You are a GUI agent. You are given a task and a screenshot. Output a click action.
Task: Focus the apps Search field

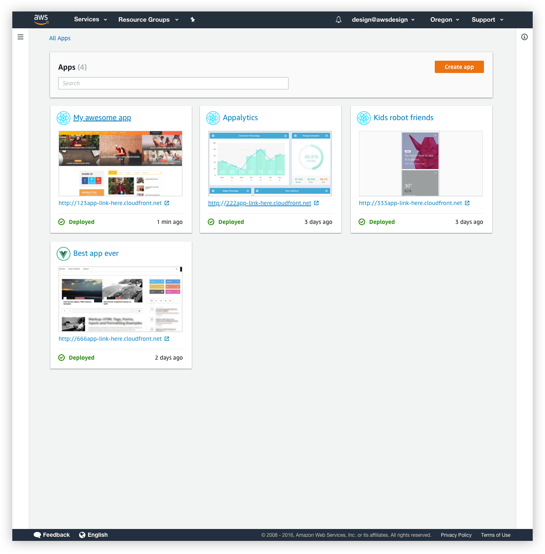tap(173, 83)
